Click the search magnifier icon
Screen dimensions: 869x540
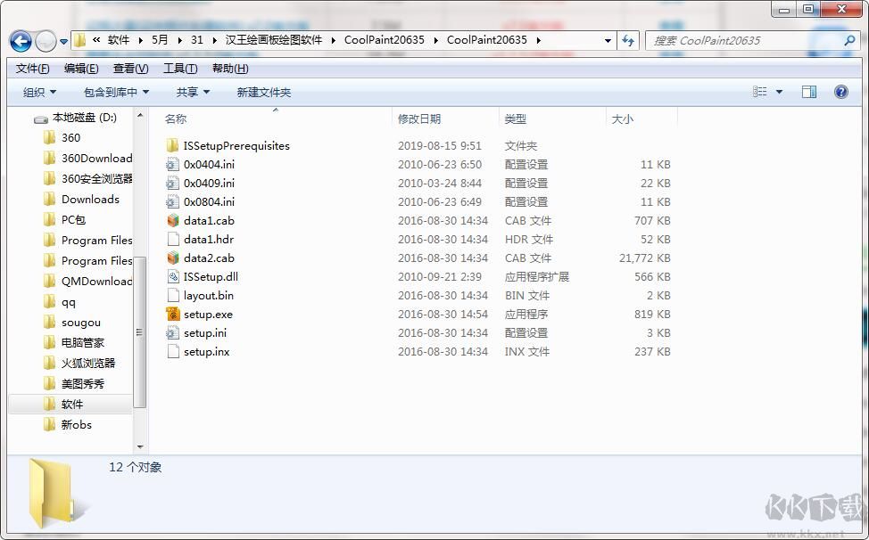pos(849,40)
